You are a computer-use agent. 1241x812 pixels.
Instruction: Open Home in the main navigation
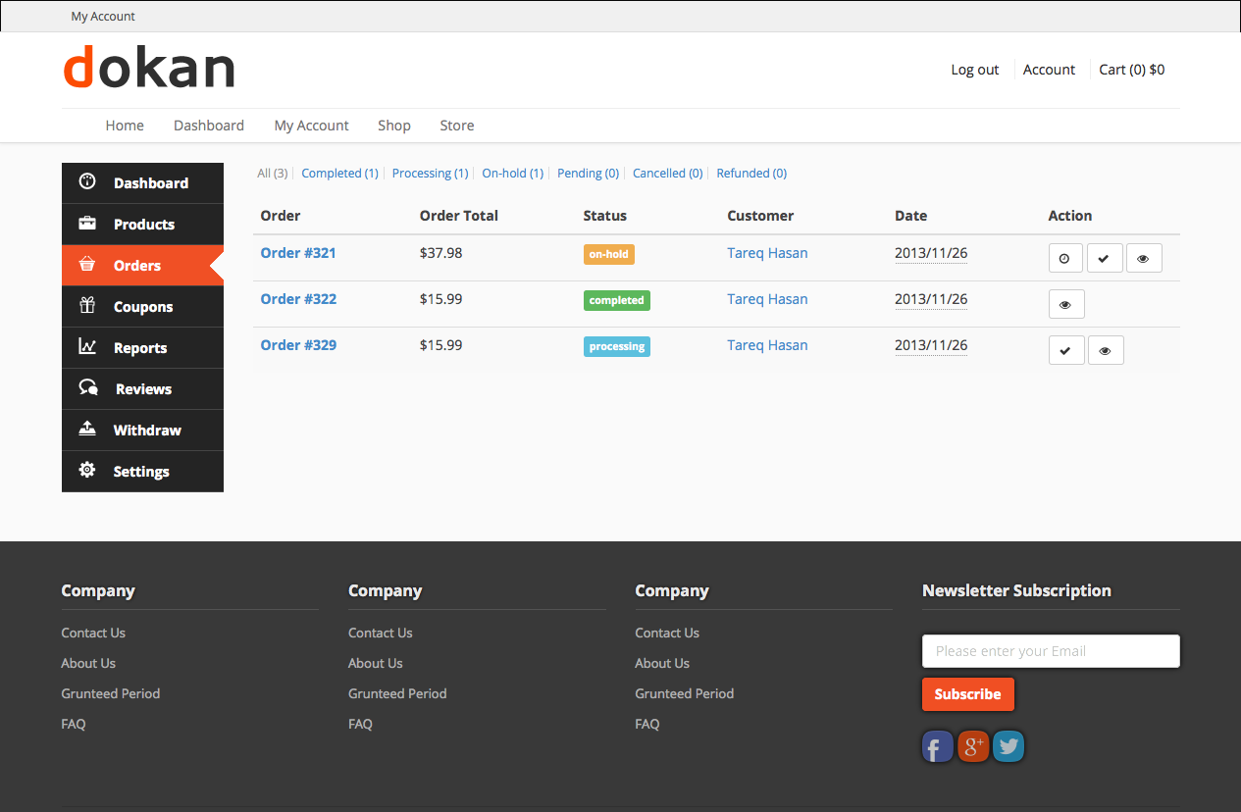click(125, 126)
